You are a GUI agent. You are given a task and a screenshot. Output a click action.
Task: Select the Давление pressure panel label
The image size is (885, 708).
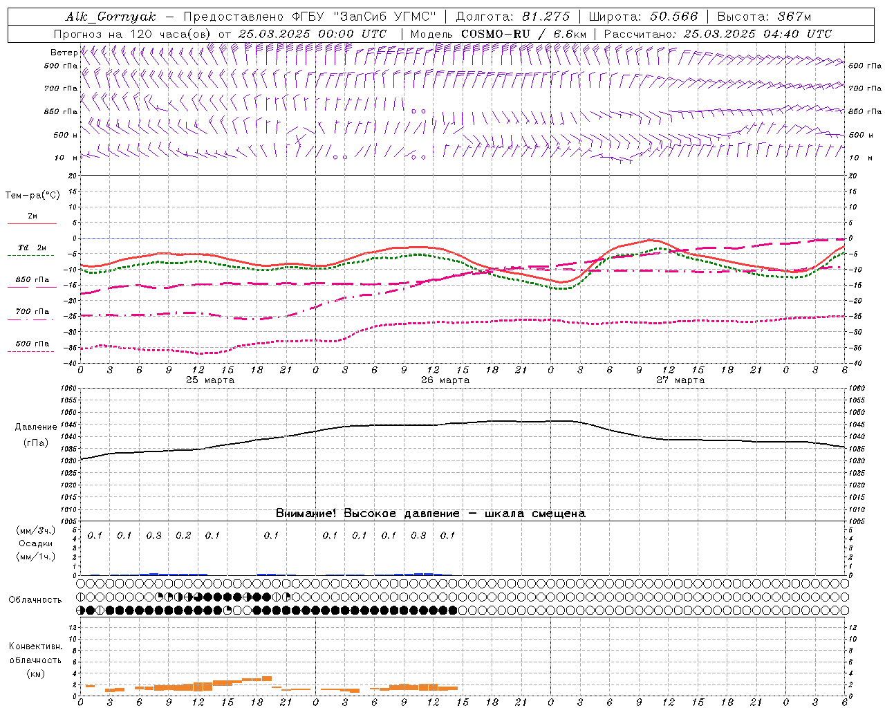pos(36,427)
